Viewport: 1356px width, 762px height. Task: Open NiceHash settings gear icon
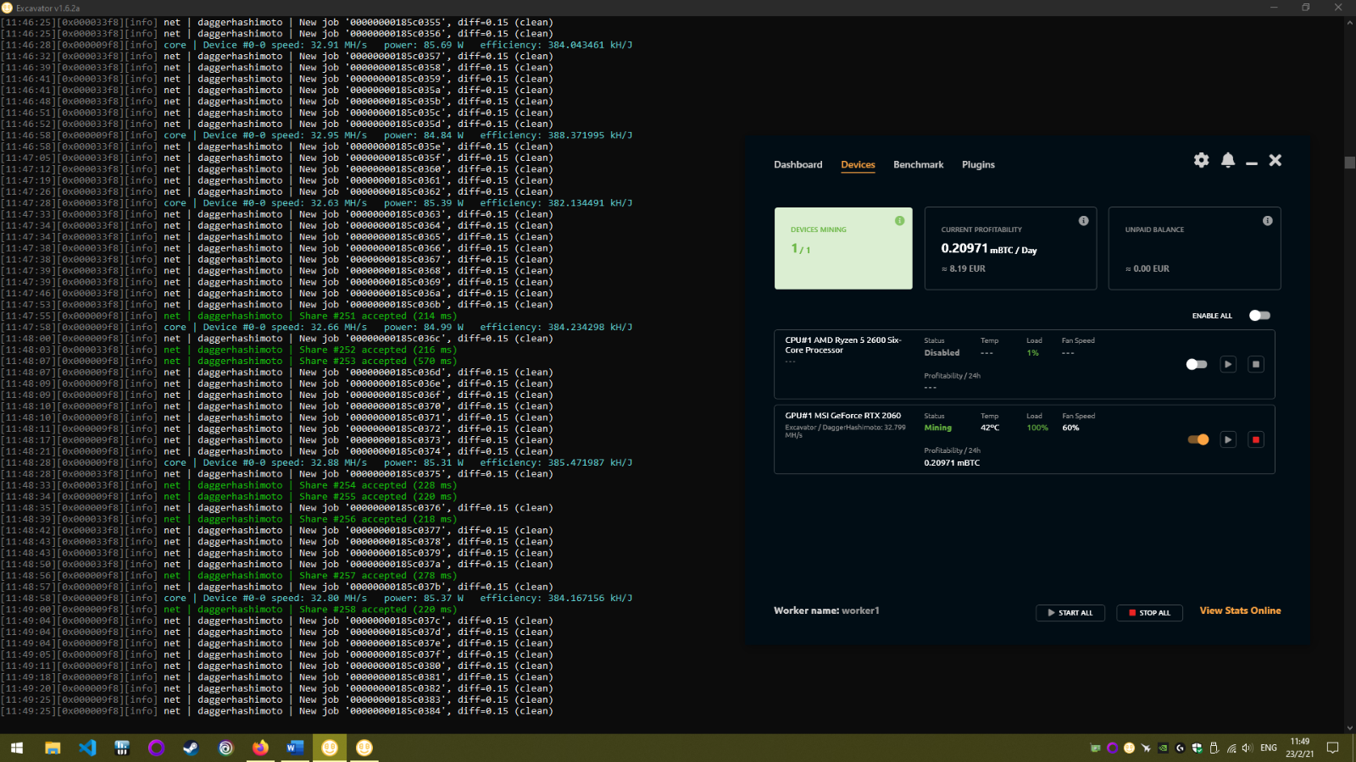pyautogui.click(x=1201, y=160)
